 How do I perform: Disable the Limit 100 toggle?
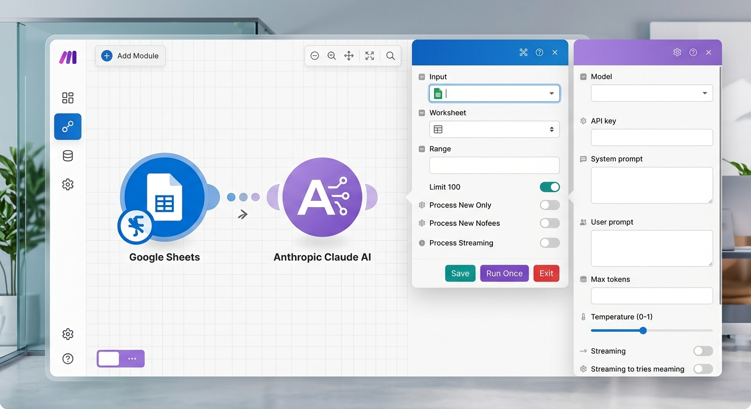pyautogui.click(x=549, y=187)
